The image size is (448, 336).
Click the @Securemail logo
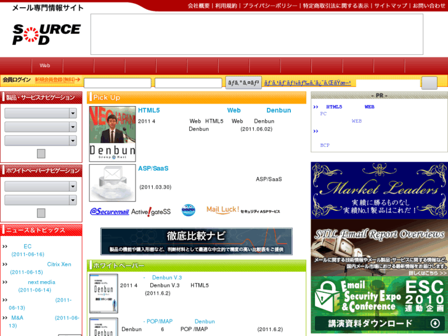click(x=110, y=211)
